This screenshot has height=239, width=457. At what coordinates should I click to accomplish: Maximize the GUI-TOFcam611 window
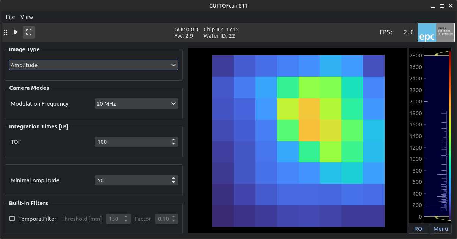pyautogui.click(x=442, y=6)
